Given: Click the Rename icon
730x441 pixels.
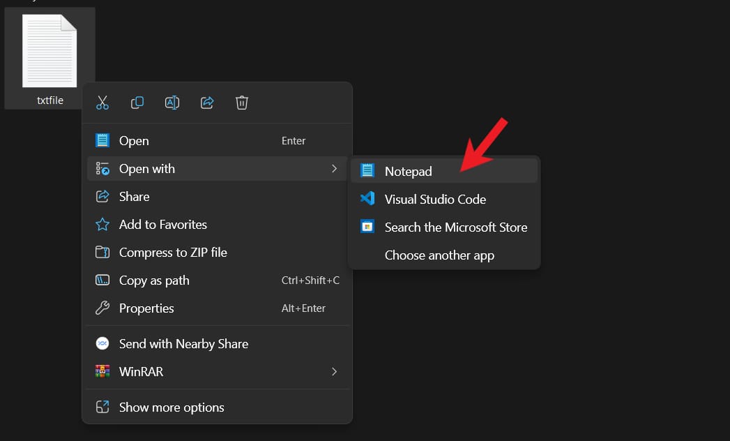Looking at the screenshot, I should 172,102.
